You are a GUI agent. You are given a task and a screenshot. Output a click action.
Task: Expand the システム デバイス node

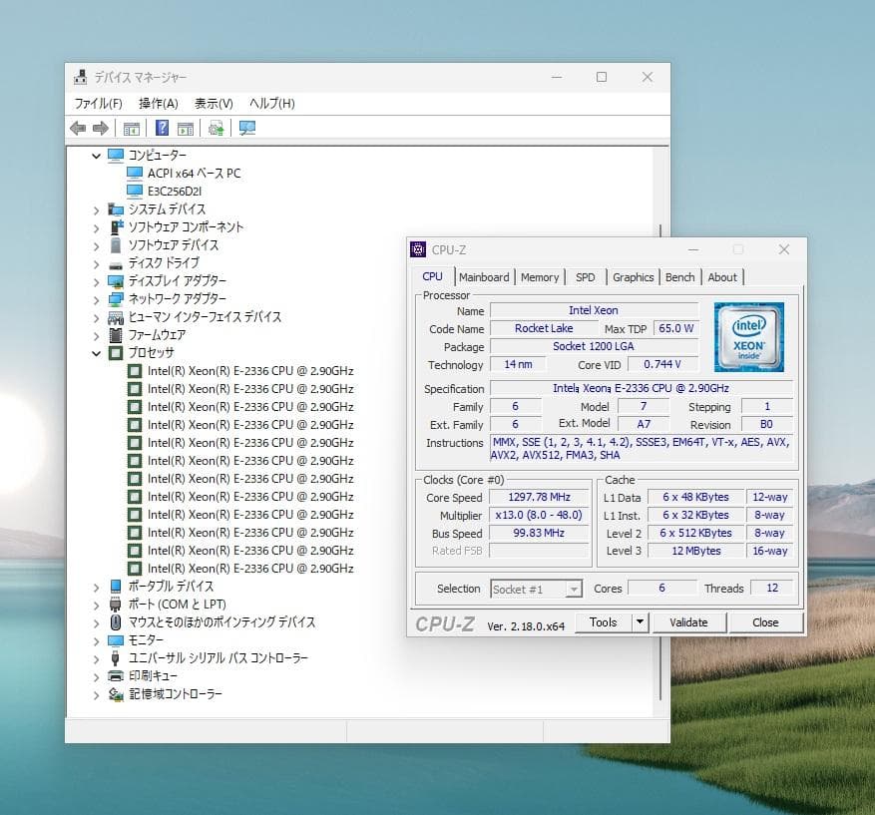[96, 210]
